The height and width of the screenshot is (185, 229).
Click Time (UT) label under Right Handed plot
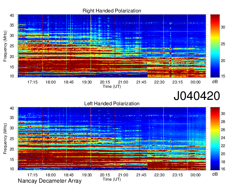(x=112, y=86)
